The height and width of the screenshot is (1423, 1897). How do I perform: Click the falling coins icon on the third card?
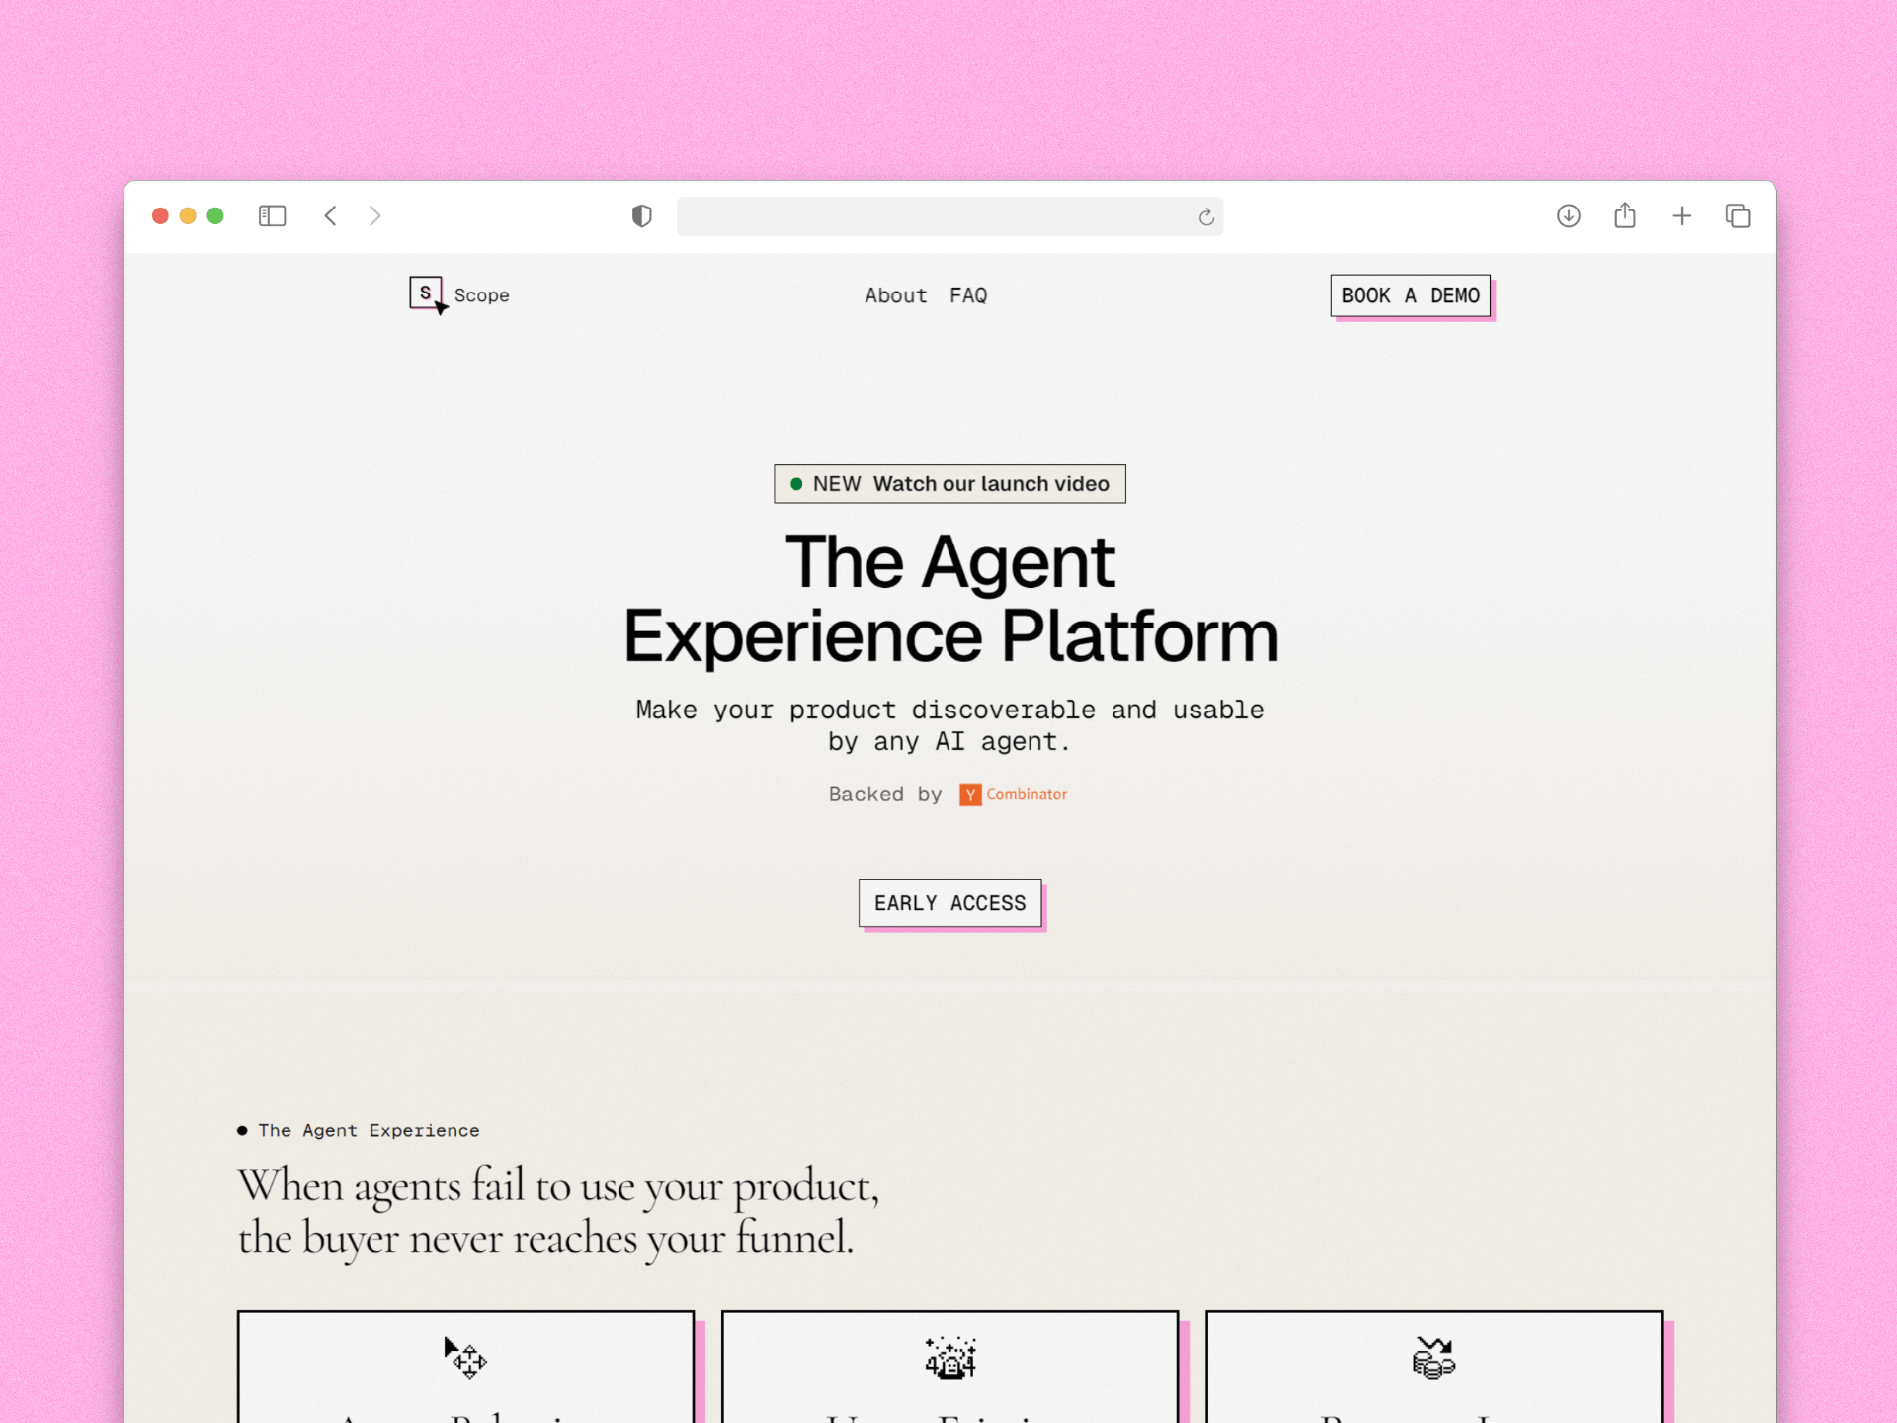click(x=1434, y=1357)
